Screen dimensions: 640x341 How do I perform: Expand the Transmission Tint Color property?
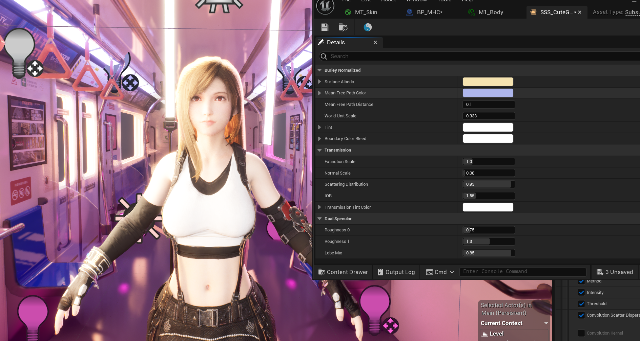point(319,207)
